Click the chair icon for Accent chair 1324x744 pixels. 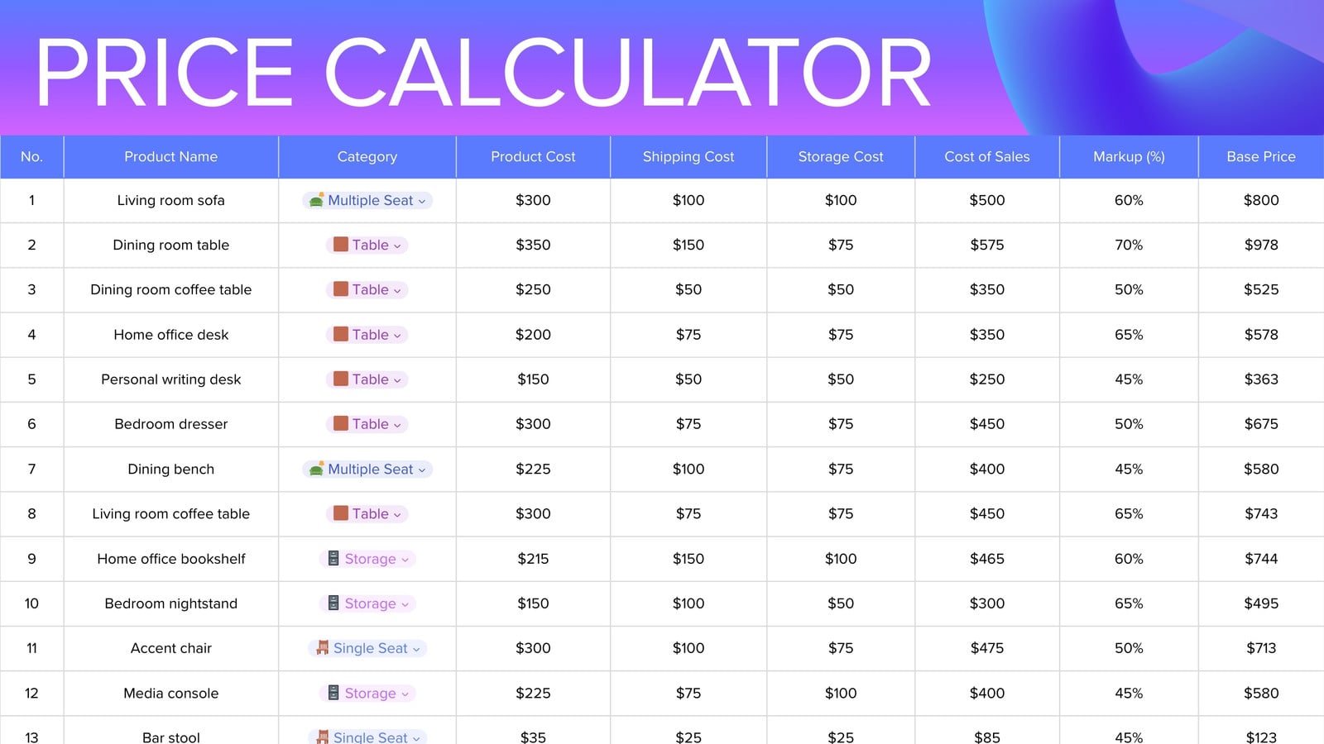point(322,648)
